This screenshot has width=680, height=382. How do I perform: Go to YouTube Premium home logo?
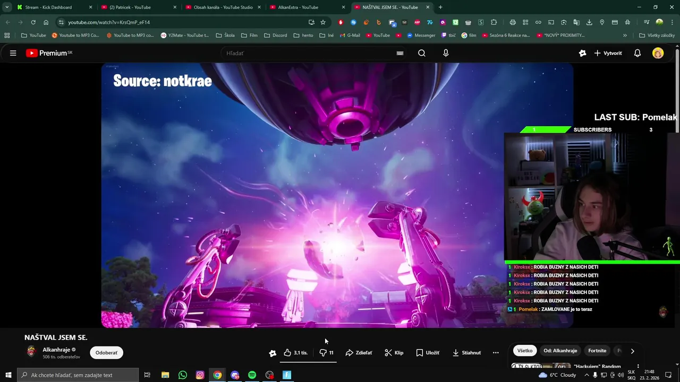coord(49,53)
